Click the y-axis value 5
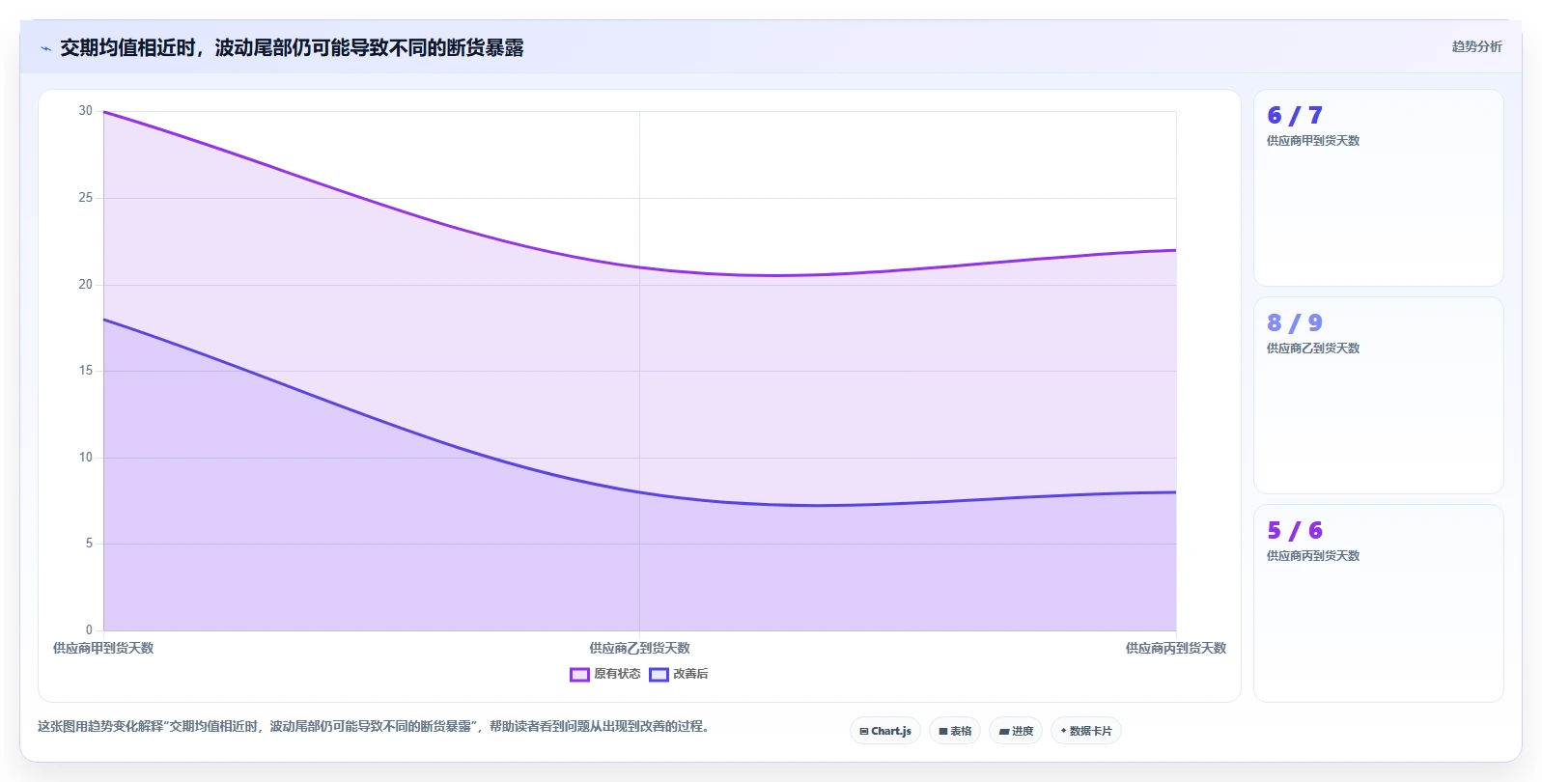Image resolution: width=1542 pixels, height=782 pixels. coord(89,544)
